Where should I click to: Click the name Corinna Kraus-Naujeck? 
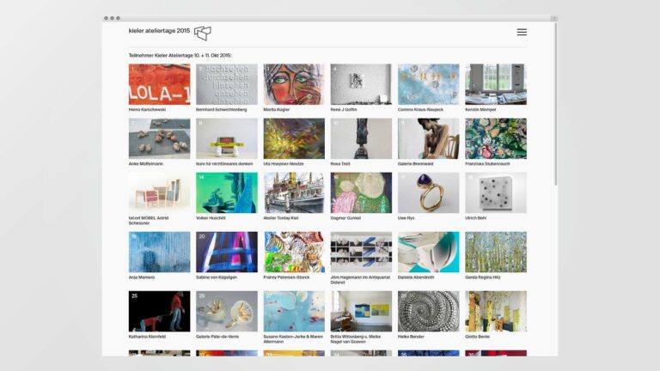pyautogui.click(x=420, y=109)
